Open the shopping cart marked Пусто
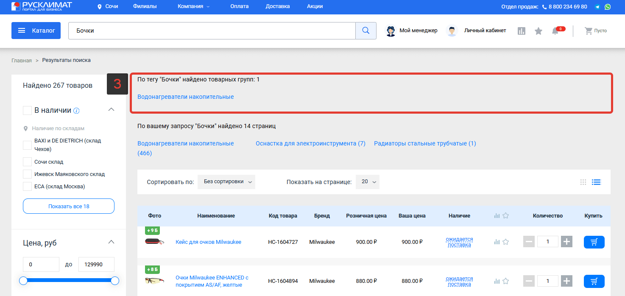The height and width of the screenshot is (296, 625). (x=596, y=31)
